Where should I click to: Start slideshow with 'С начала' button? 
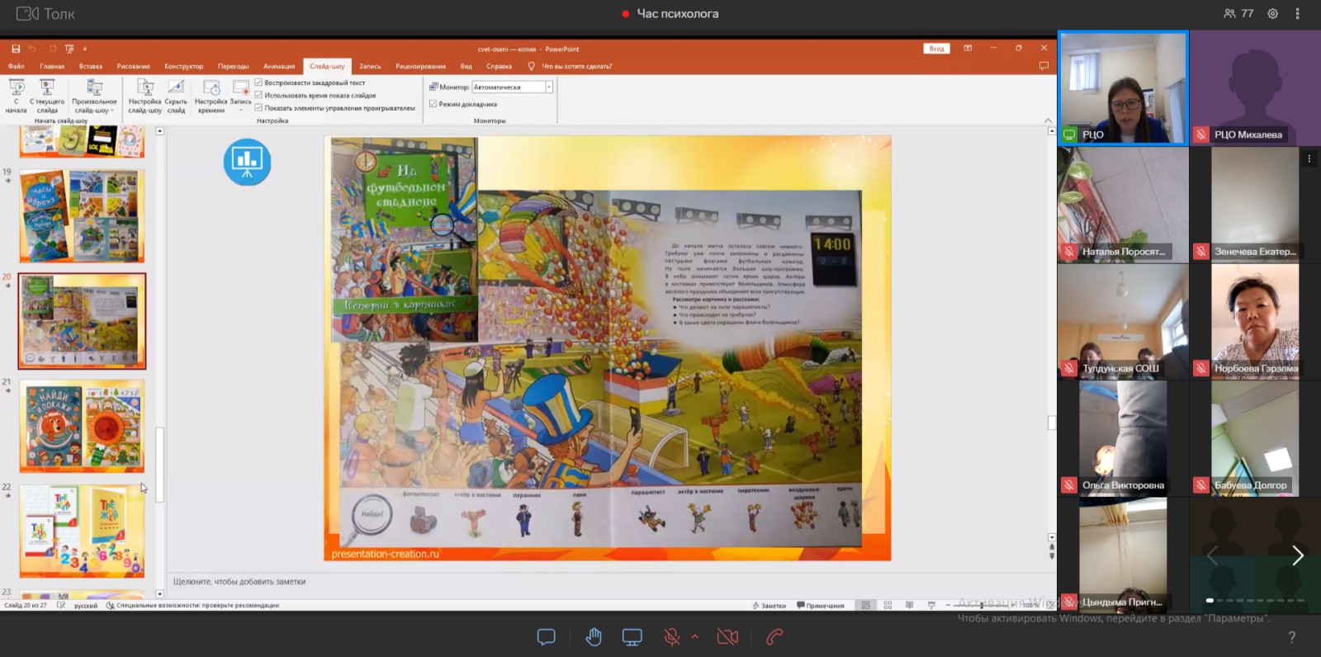(x=17, y=97)
